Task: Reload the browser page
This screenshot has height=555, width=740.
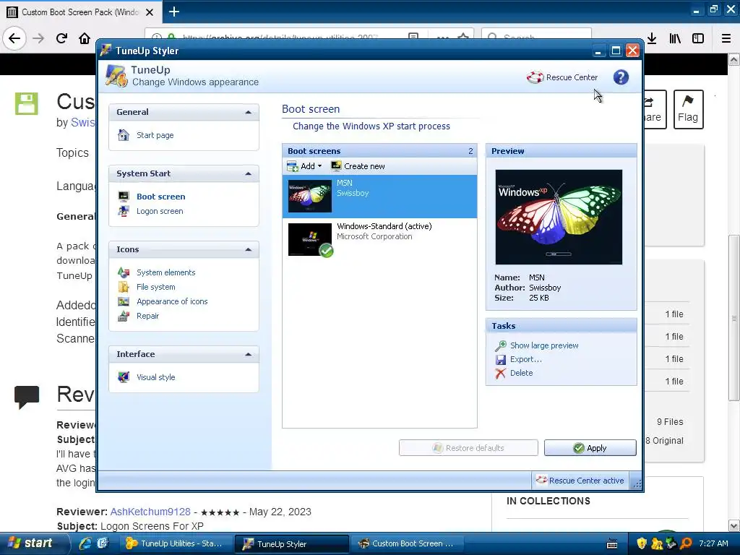Action: pos(61,38)
